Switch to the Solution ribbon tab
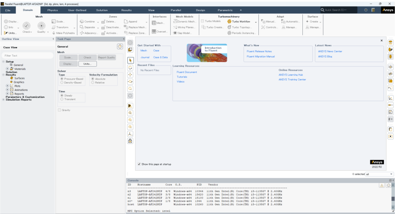This screenshot has width=395, height=214. point(102,10)
